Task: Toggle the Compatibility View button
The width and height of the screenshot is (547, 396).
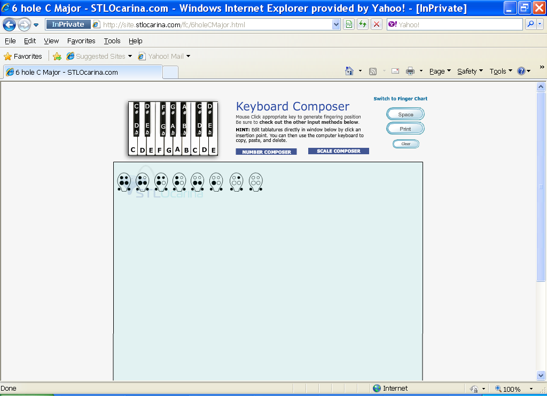Action: (x=348, y=25)
